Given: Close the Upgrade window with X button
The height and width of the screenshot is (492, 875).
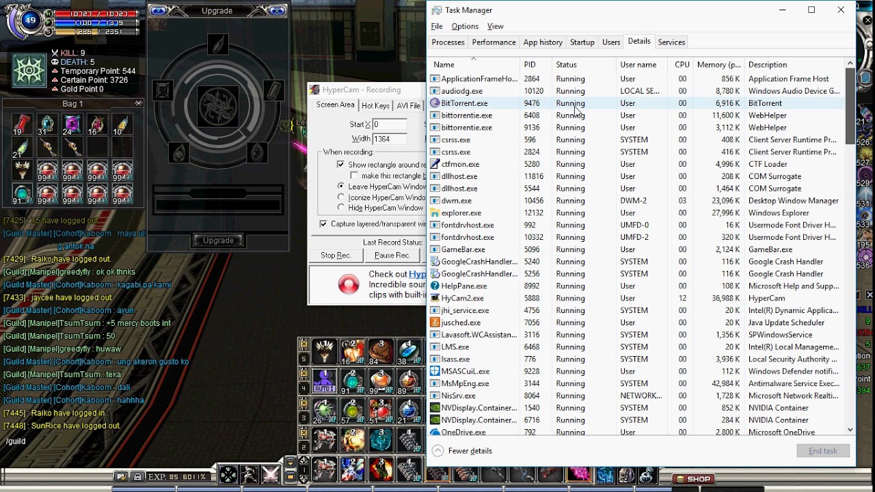Looking at the screenshot, I should pos(278,11).
